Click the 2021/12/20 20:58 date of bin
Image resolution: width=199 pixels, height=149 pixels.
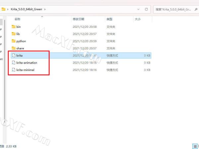click(x=85, y=27)
